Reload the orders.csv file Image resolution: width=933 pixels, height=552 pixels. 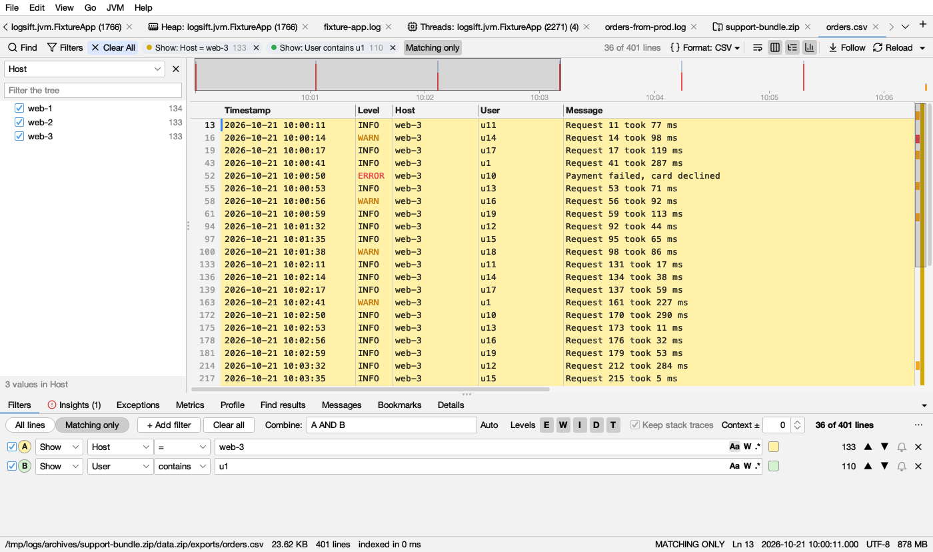click(x=893, y=47)
